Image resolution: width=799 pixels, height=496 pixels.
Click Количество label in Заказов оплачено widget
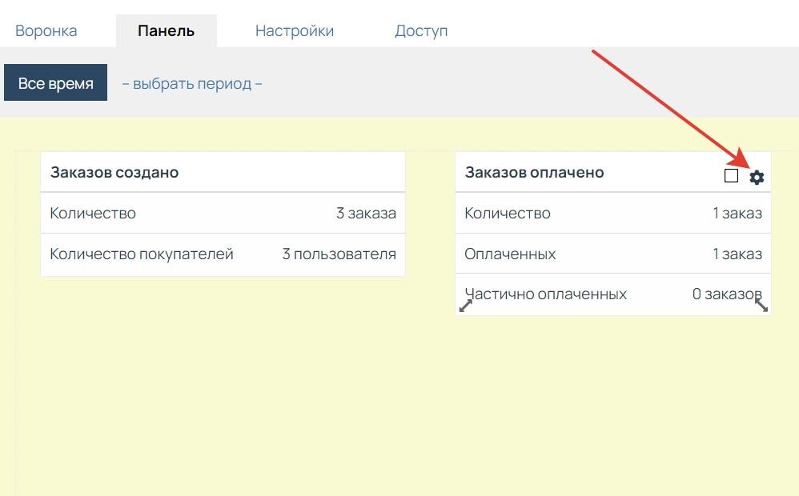point(508,213)
